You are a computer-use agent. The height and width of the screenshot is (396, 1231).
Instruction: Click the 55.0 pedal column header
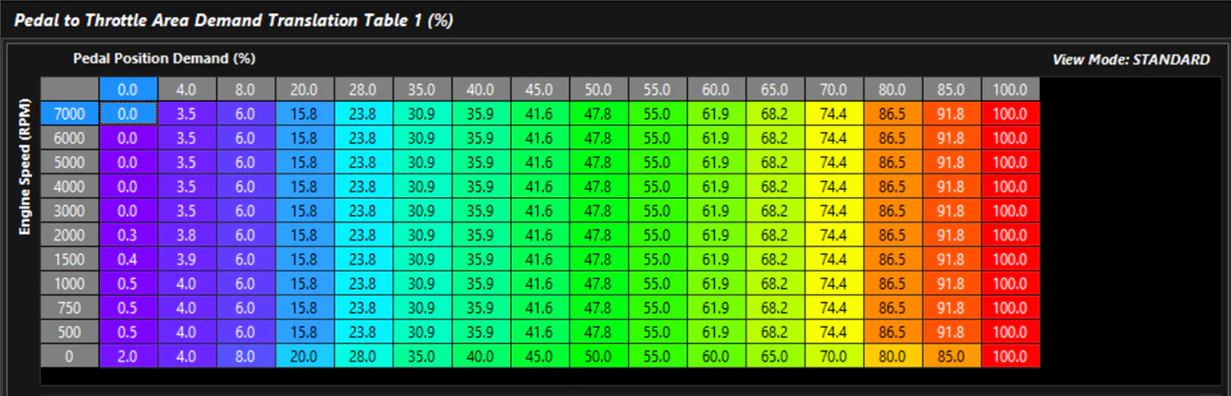(x=657, y=90)
